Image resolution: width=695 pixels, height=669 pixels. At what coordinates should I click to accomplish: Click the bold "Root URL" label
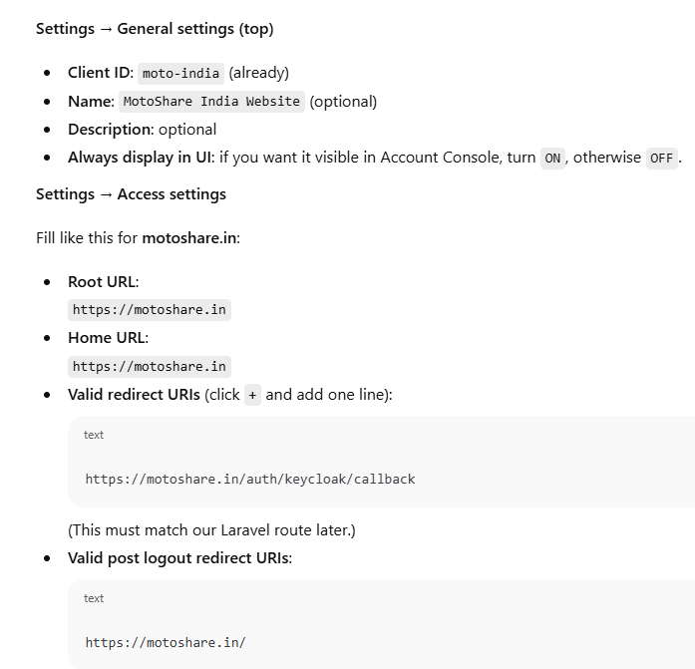(x=102, y=282)
